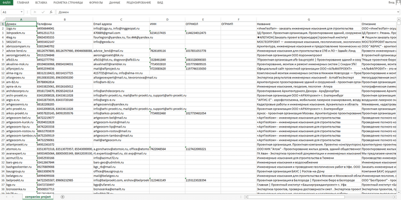Select row 1 header
Viewport: 401px width, 200px height.
(x=3, y=24)
